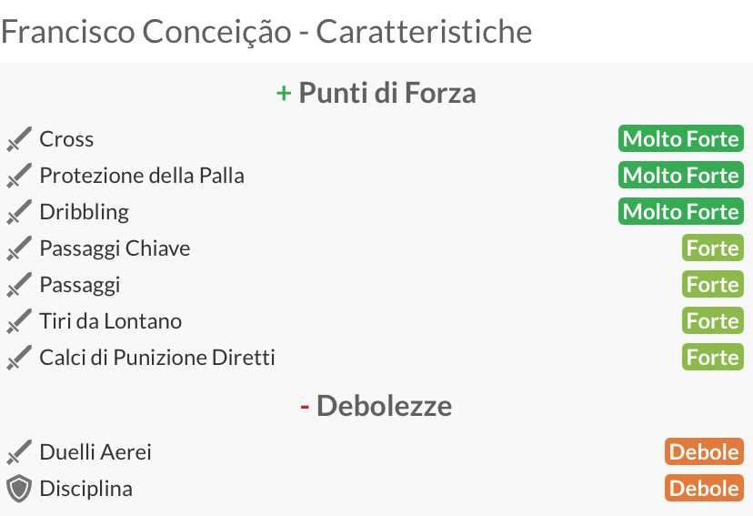Click the Calci di Punizione Diretti label
The width and height of the screenshot is (753, 516).
pos(157,358)
